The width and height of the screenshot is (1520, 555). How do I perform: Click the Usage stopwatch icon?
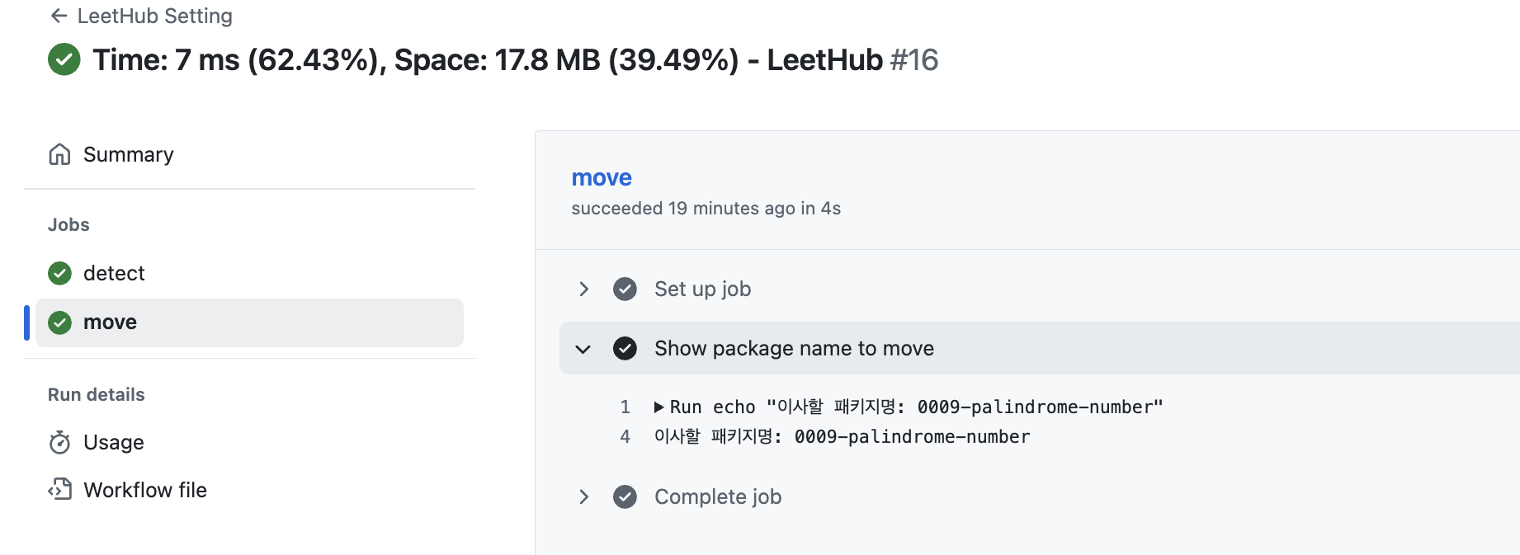[x=59, y=443]
